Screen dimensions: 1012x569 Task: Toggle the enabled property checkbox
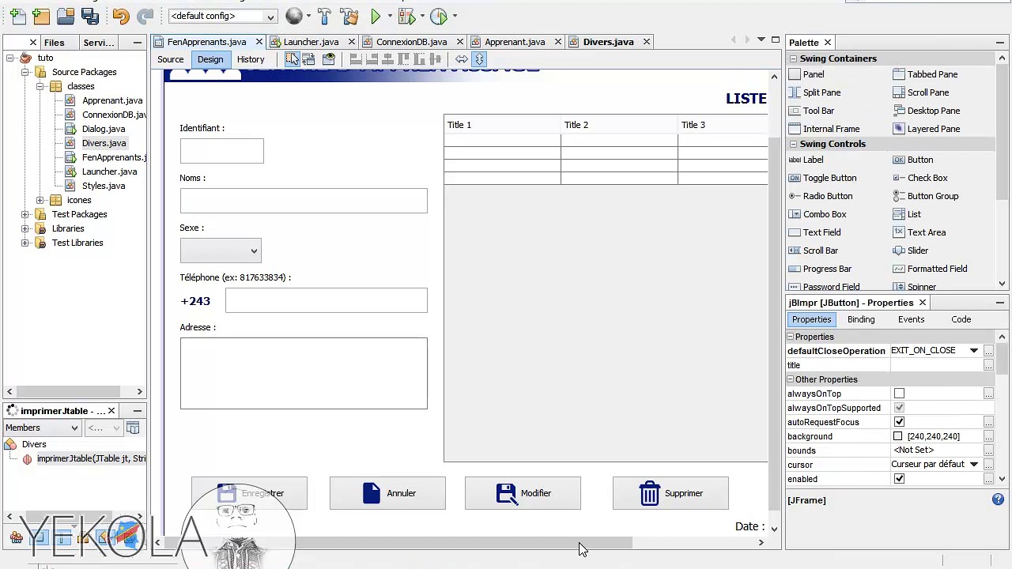[x=899, y=479]
